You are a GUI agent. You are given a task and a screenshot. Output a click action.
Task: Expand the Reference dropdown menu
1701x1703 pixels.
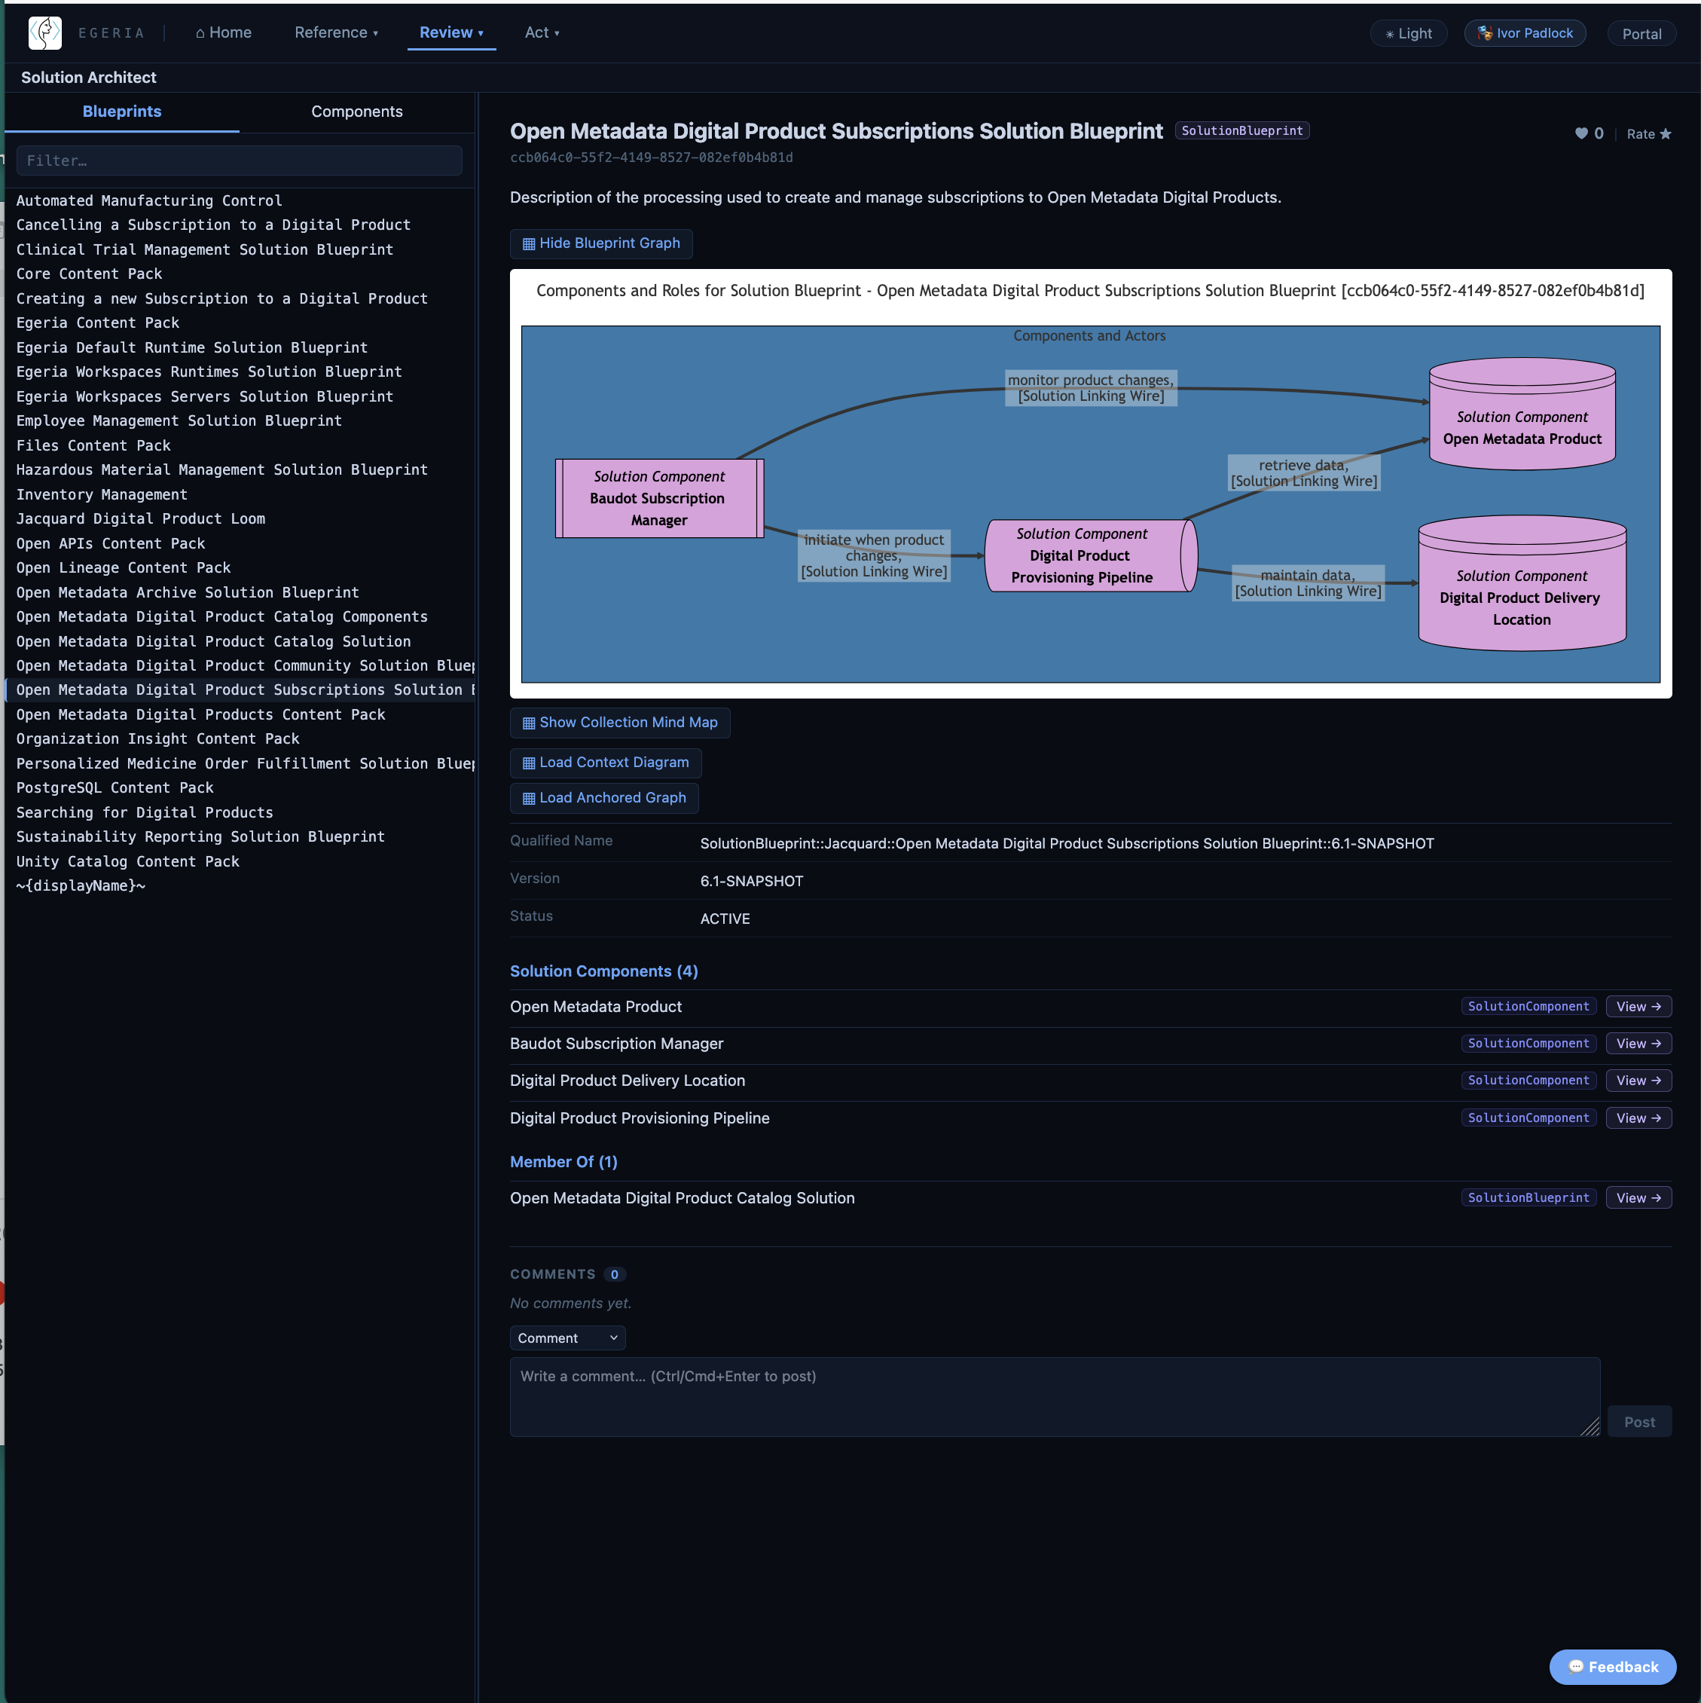point(336,32)
